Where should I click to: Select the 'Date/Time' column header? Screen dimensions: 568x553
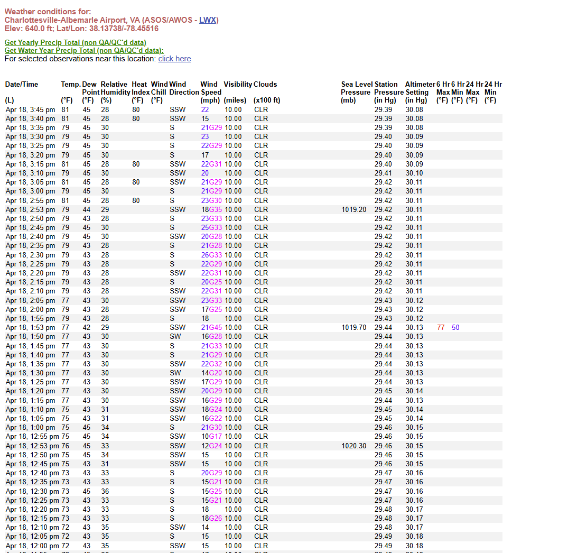[21, 85]
